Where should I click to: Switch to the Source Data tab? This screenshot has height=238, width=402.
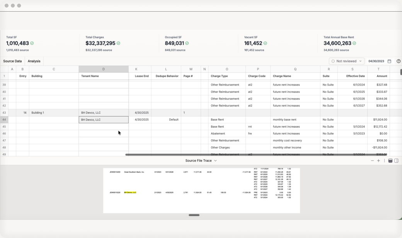(12, 61)
